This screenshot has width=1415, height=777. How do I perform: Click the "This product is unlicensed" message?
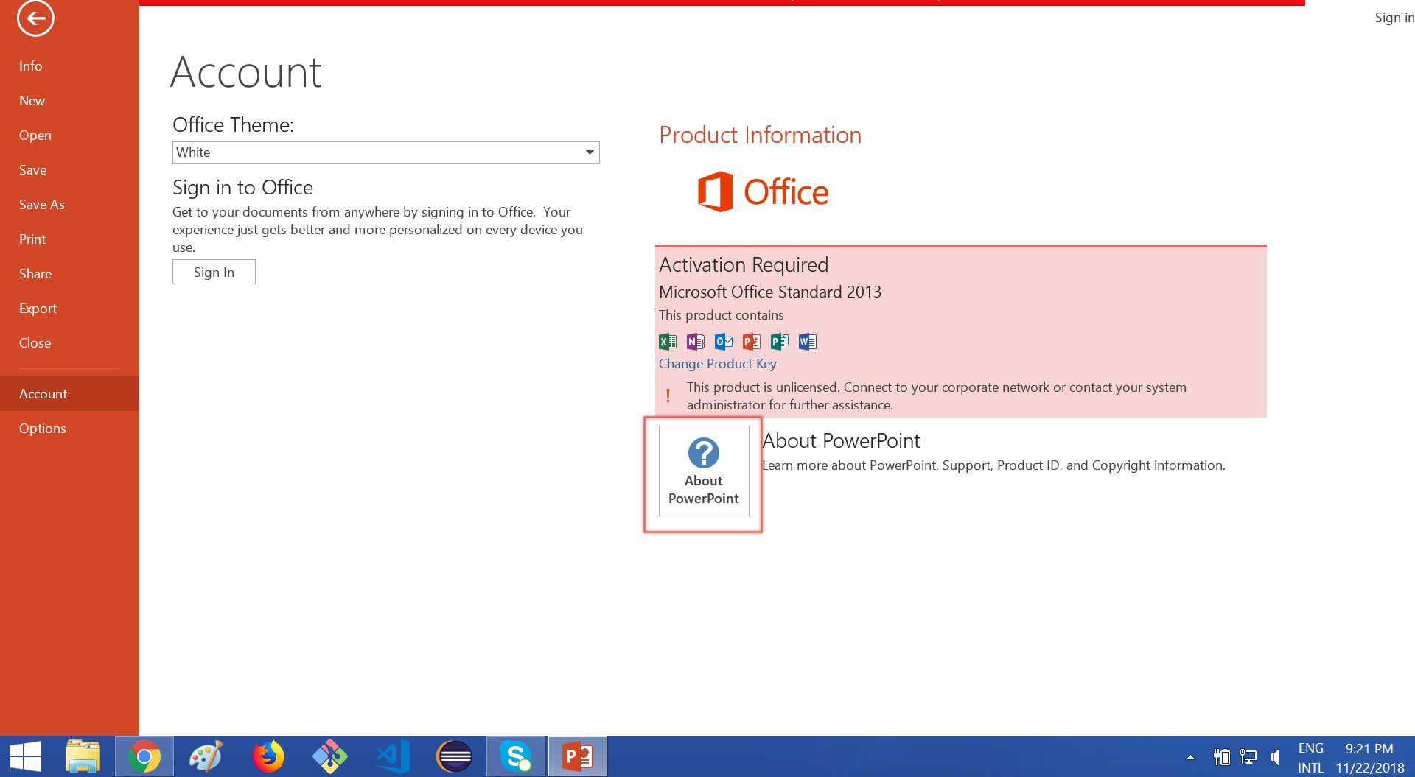point(937,396)
